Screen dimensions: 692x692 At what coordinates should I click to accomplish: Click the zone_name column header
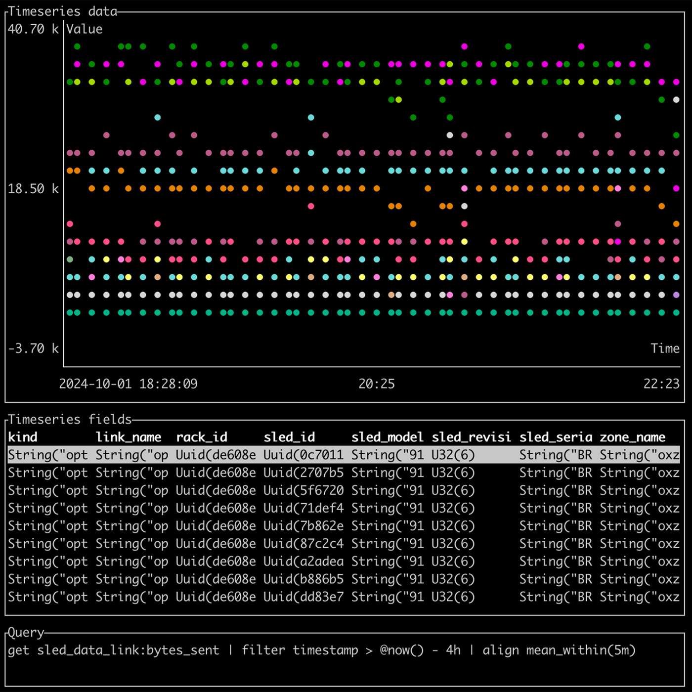632,437
